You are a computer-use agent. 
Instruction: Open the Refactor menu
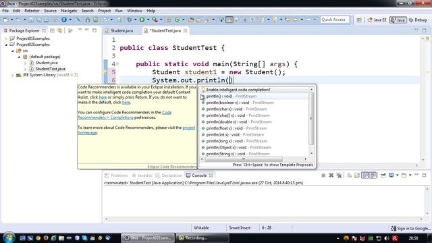click(32, 11)
